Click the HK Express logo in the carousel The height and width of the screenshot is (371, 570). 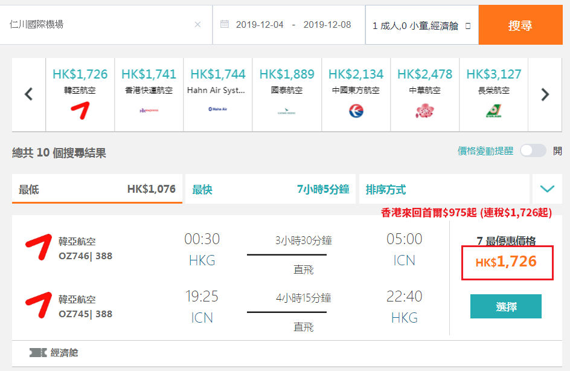coord(149,110)
